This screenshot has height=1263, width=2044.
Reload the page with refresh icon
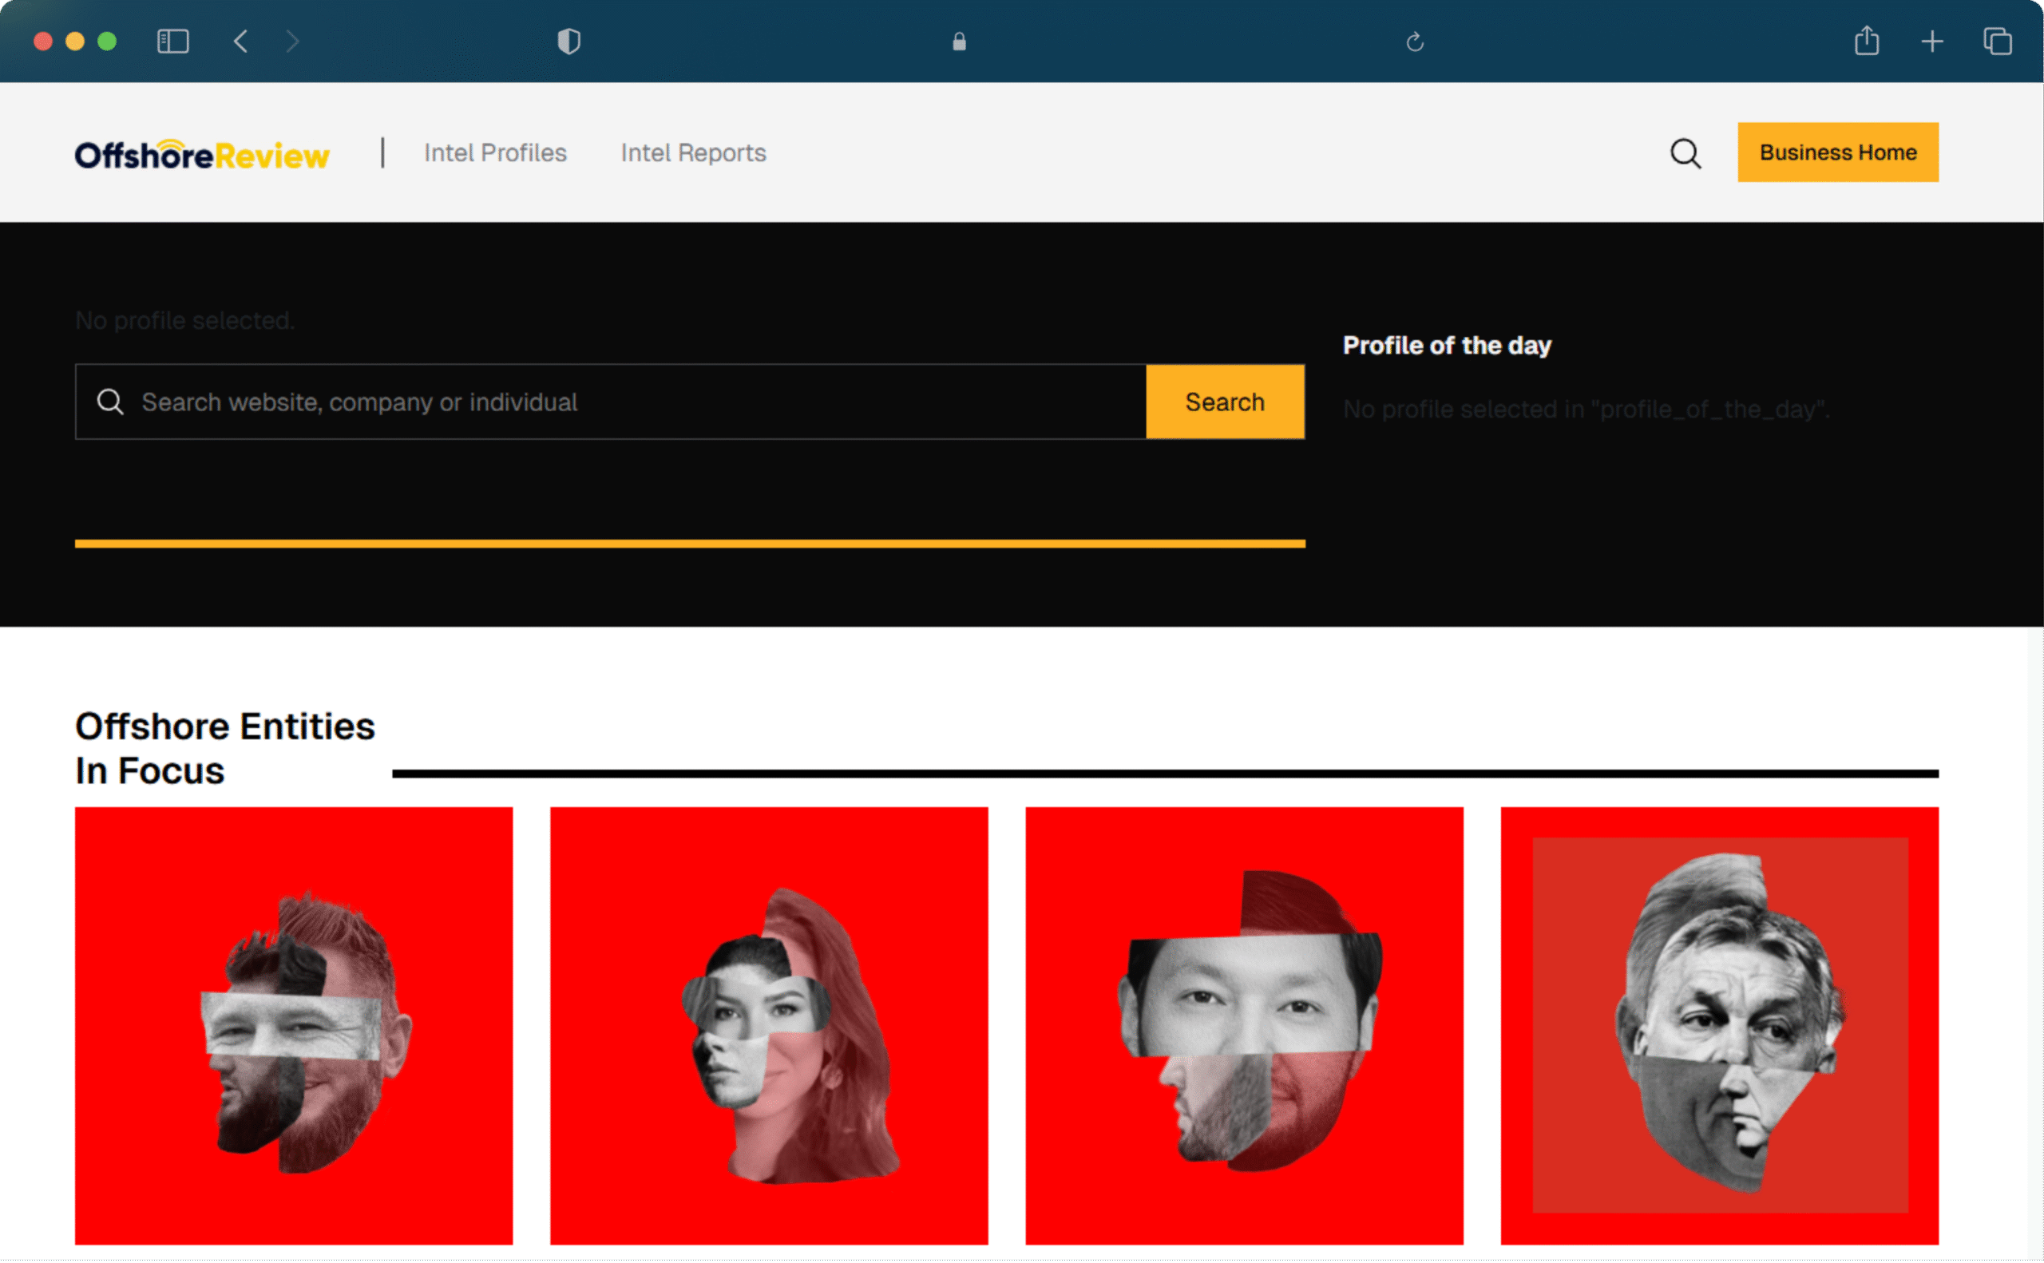[1414, 42]
